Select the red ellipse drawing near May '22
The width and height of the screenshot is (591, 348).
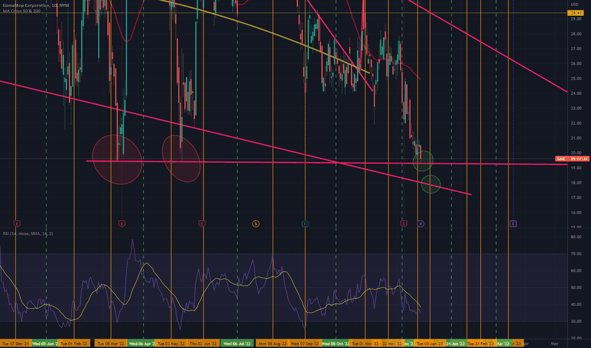coord(181,158)
